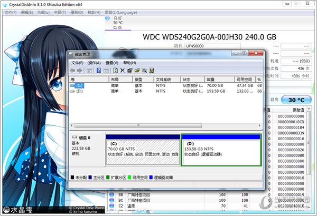The height and width of the screenshot is (216, 317).
Task: Click the 30 °C temperature button
Action: pyautogui.click(x=296, y=100)
